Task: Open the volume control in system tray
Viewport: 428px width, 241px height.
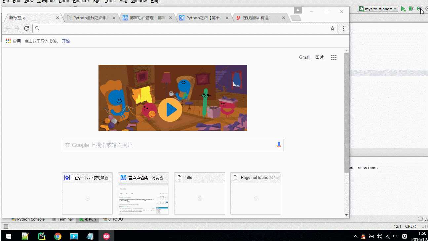Action: click(379, 236)
